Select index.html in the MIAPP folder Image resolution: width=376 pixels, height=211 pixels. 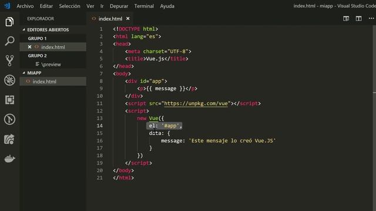(x=53, y=81)
